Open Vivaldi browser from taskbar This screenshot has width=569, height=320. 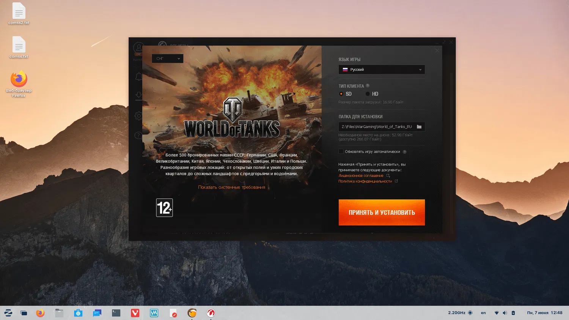click(x=135, y=313)
